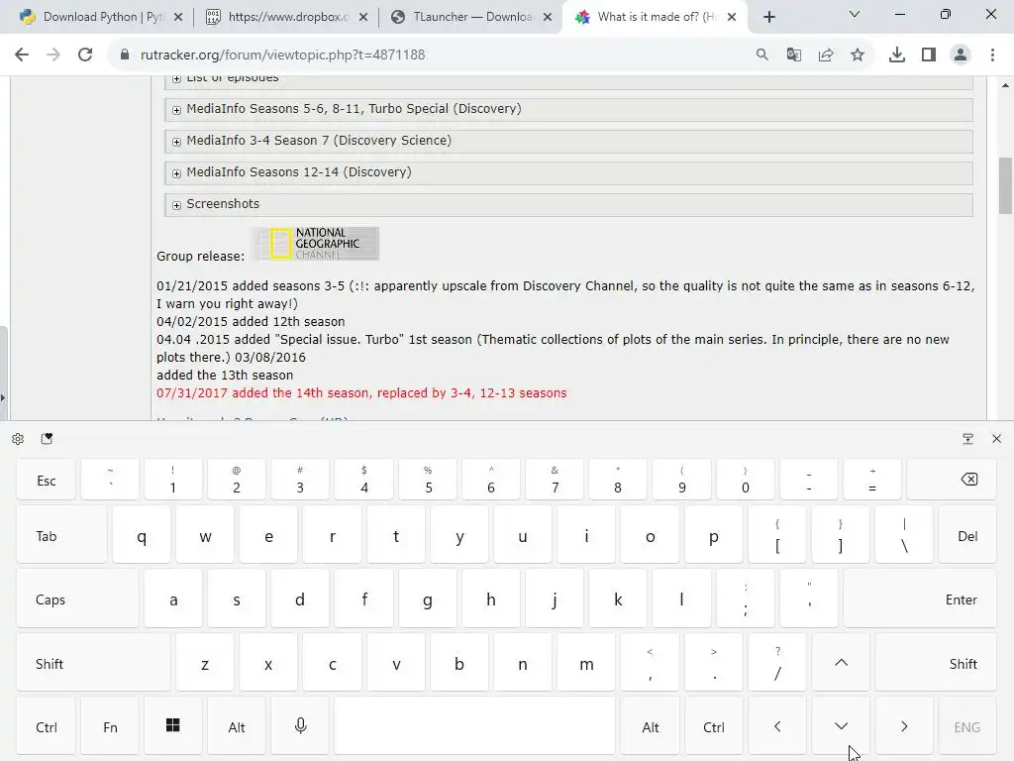
Task: Close the dropbox.com tab
Action: click(363, 17)
